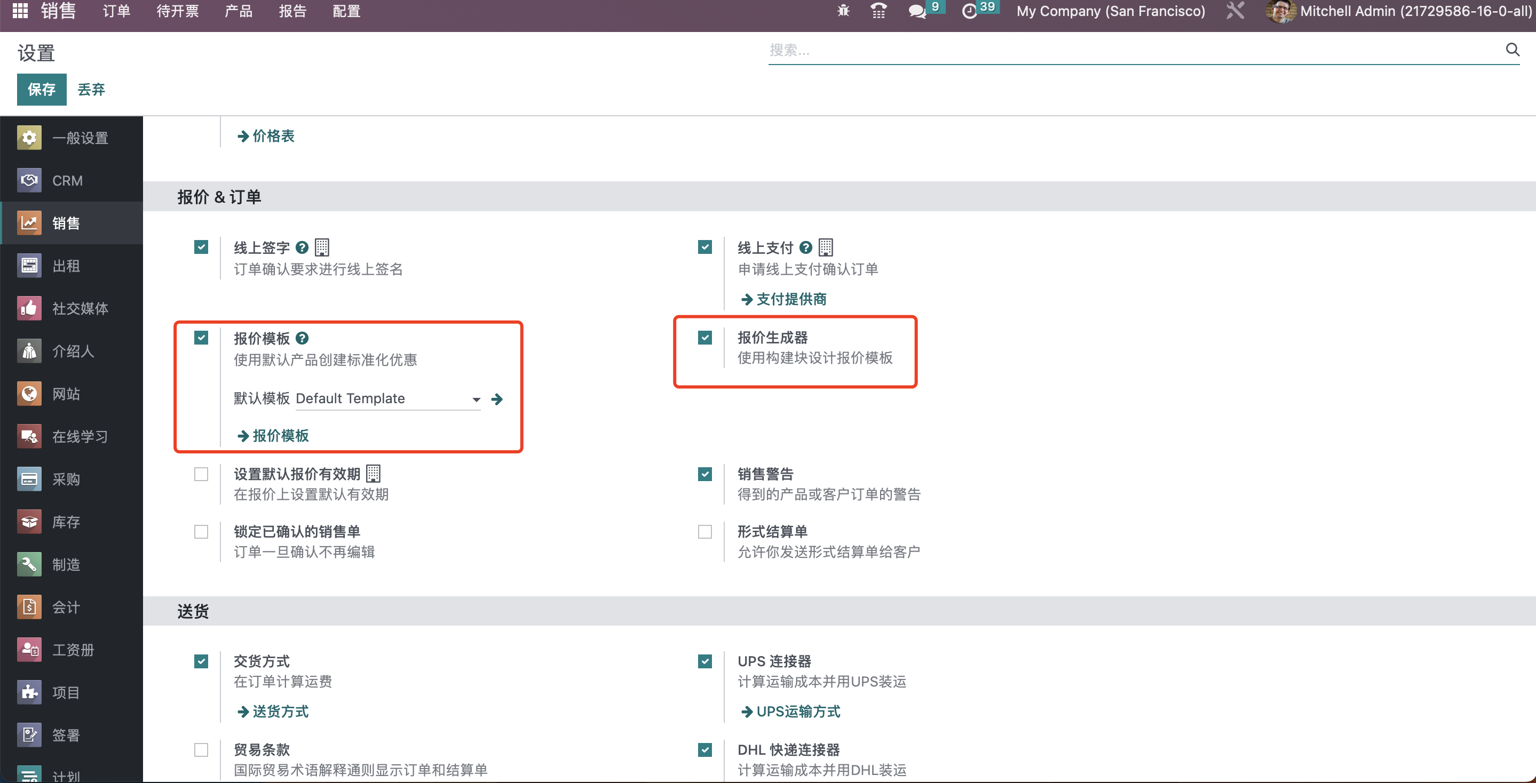Click help icon next to 线上支付

(805, 247)
